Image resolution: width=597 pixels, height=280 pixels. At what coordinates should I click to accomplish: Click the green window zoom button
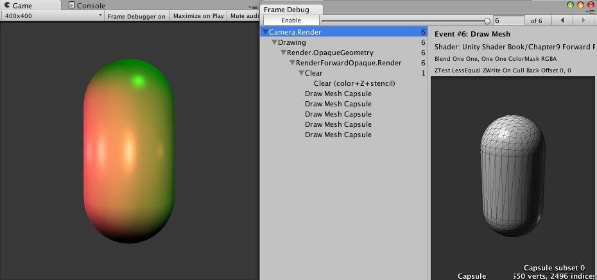pos(570,5)
